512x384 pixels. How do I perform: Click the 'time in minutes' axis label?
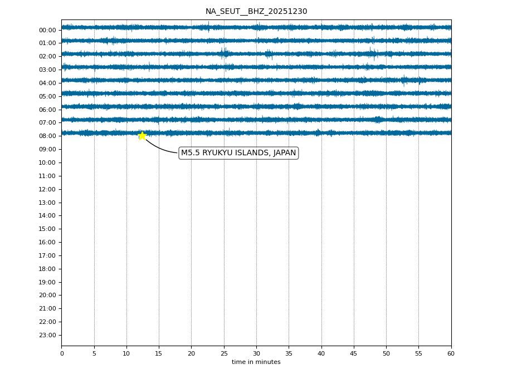click(256, 362)
